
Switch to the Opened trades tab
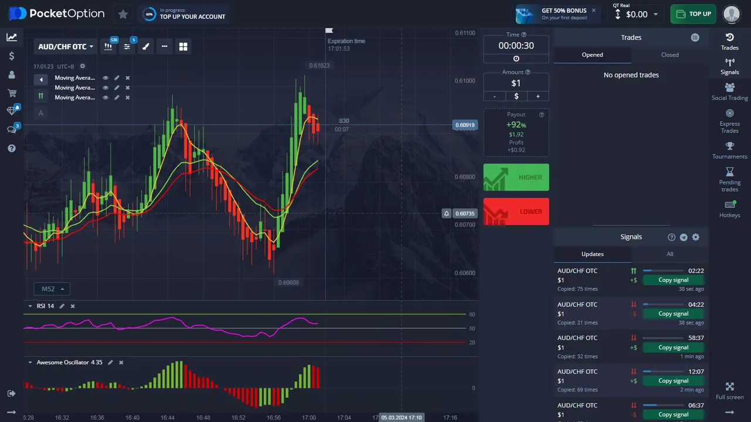click(592, 55)
